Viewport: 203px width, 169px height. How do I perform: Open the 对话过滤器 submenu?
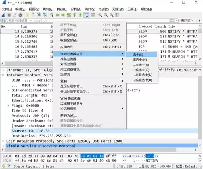click(89, 64)
